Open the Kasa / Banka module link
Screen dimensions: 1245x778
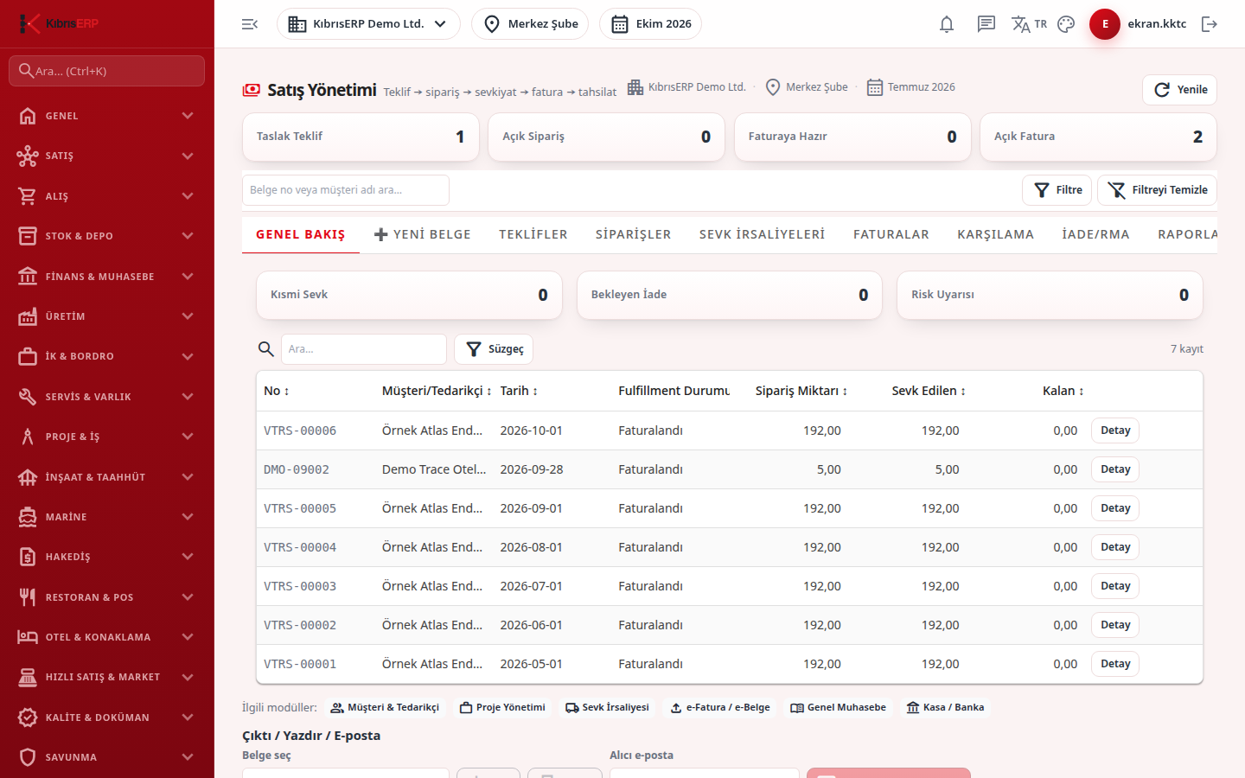(945, 707)
